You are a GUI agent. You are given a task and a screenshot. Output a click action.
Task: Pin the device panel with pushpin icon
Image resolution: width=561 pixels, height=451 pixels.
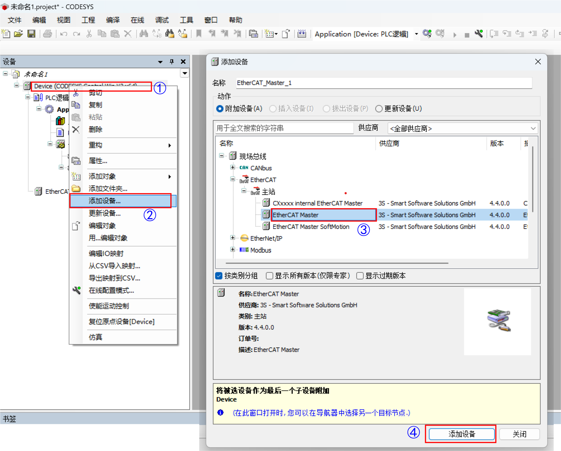click(x=172, y=62)
